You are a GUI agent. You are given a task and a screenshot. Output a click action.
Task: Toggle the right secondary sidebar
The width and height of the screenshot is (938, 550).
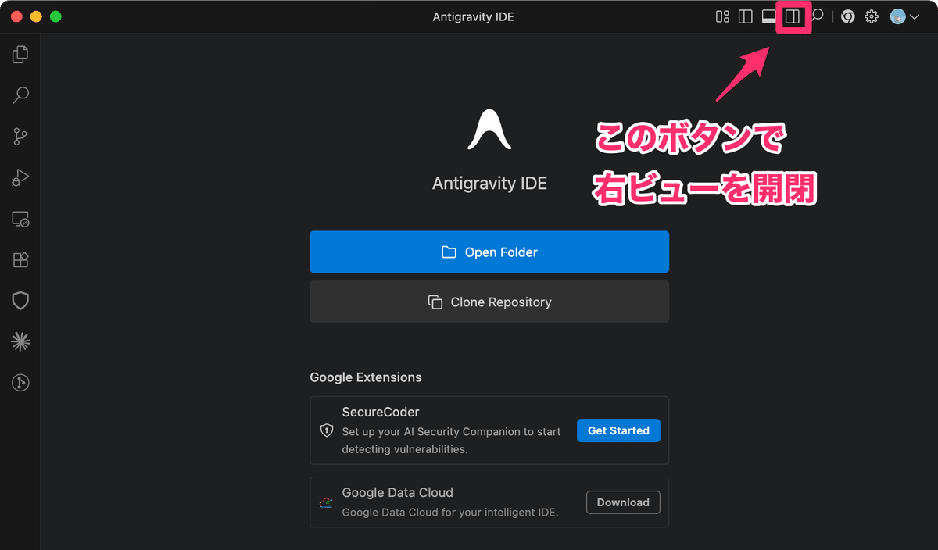coord(793,16)
